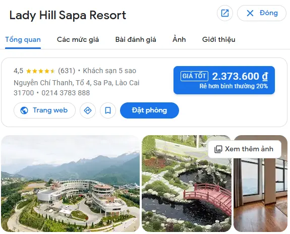Open the room interior window photo

(x=260, y=194)
